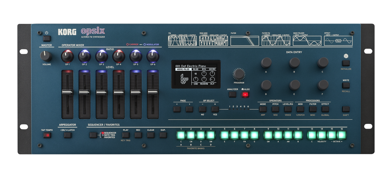Toggle the arpeggiator ON / LATCH button
The height and width of the screenshot is (178, 392).
click(68, 135)
